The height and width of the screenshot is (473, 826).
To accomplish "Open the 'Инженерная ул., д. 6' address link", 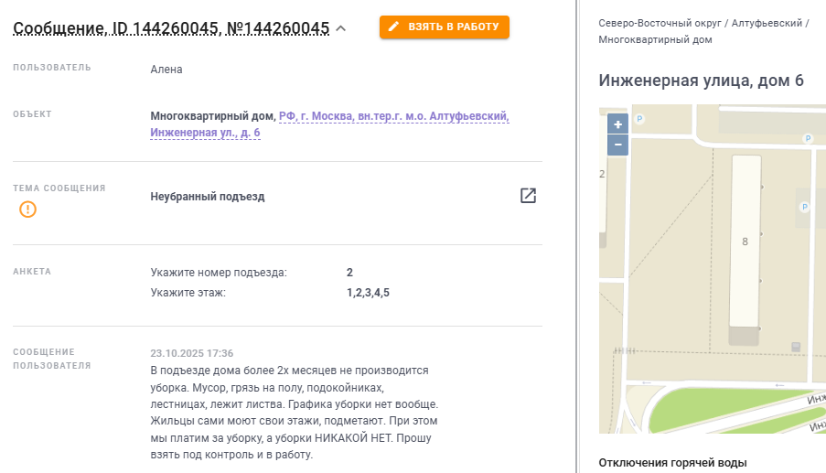I will (x=205, y=133).
